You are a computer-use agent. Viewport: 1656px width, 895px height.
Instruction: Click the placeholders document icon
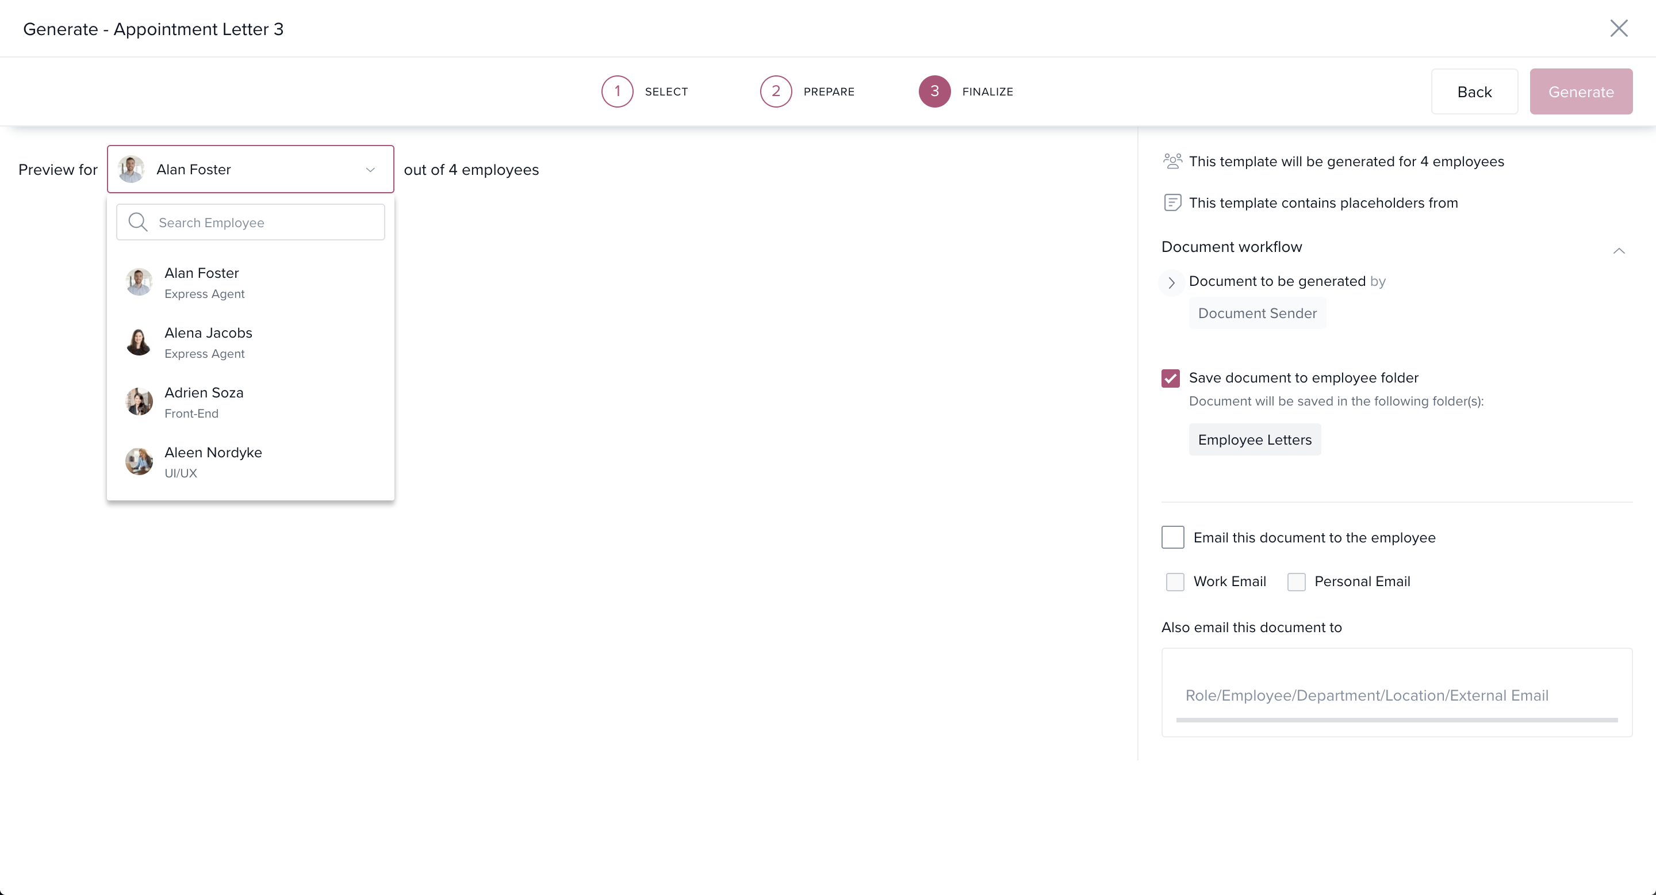click(x=1172, y=202)
